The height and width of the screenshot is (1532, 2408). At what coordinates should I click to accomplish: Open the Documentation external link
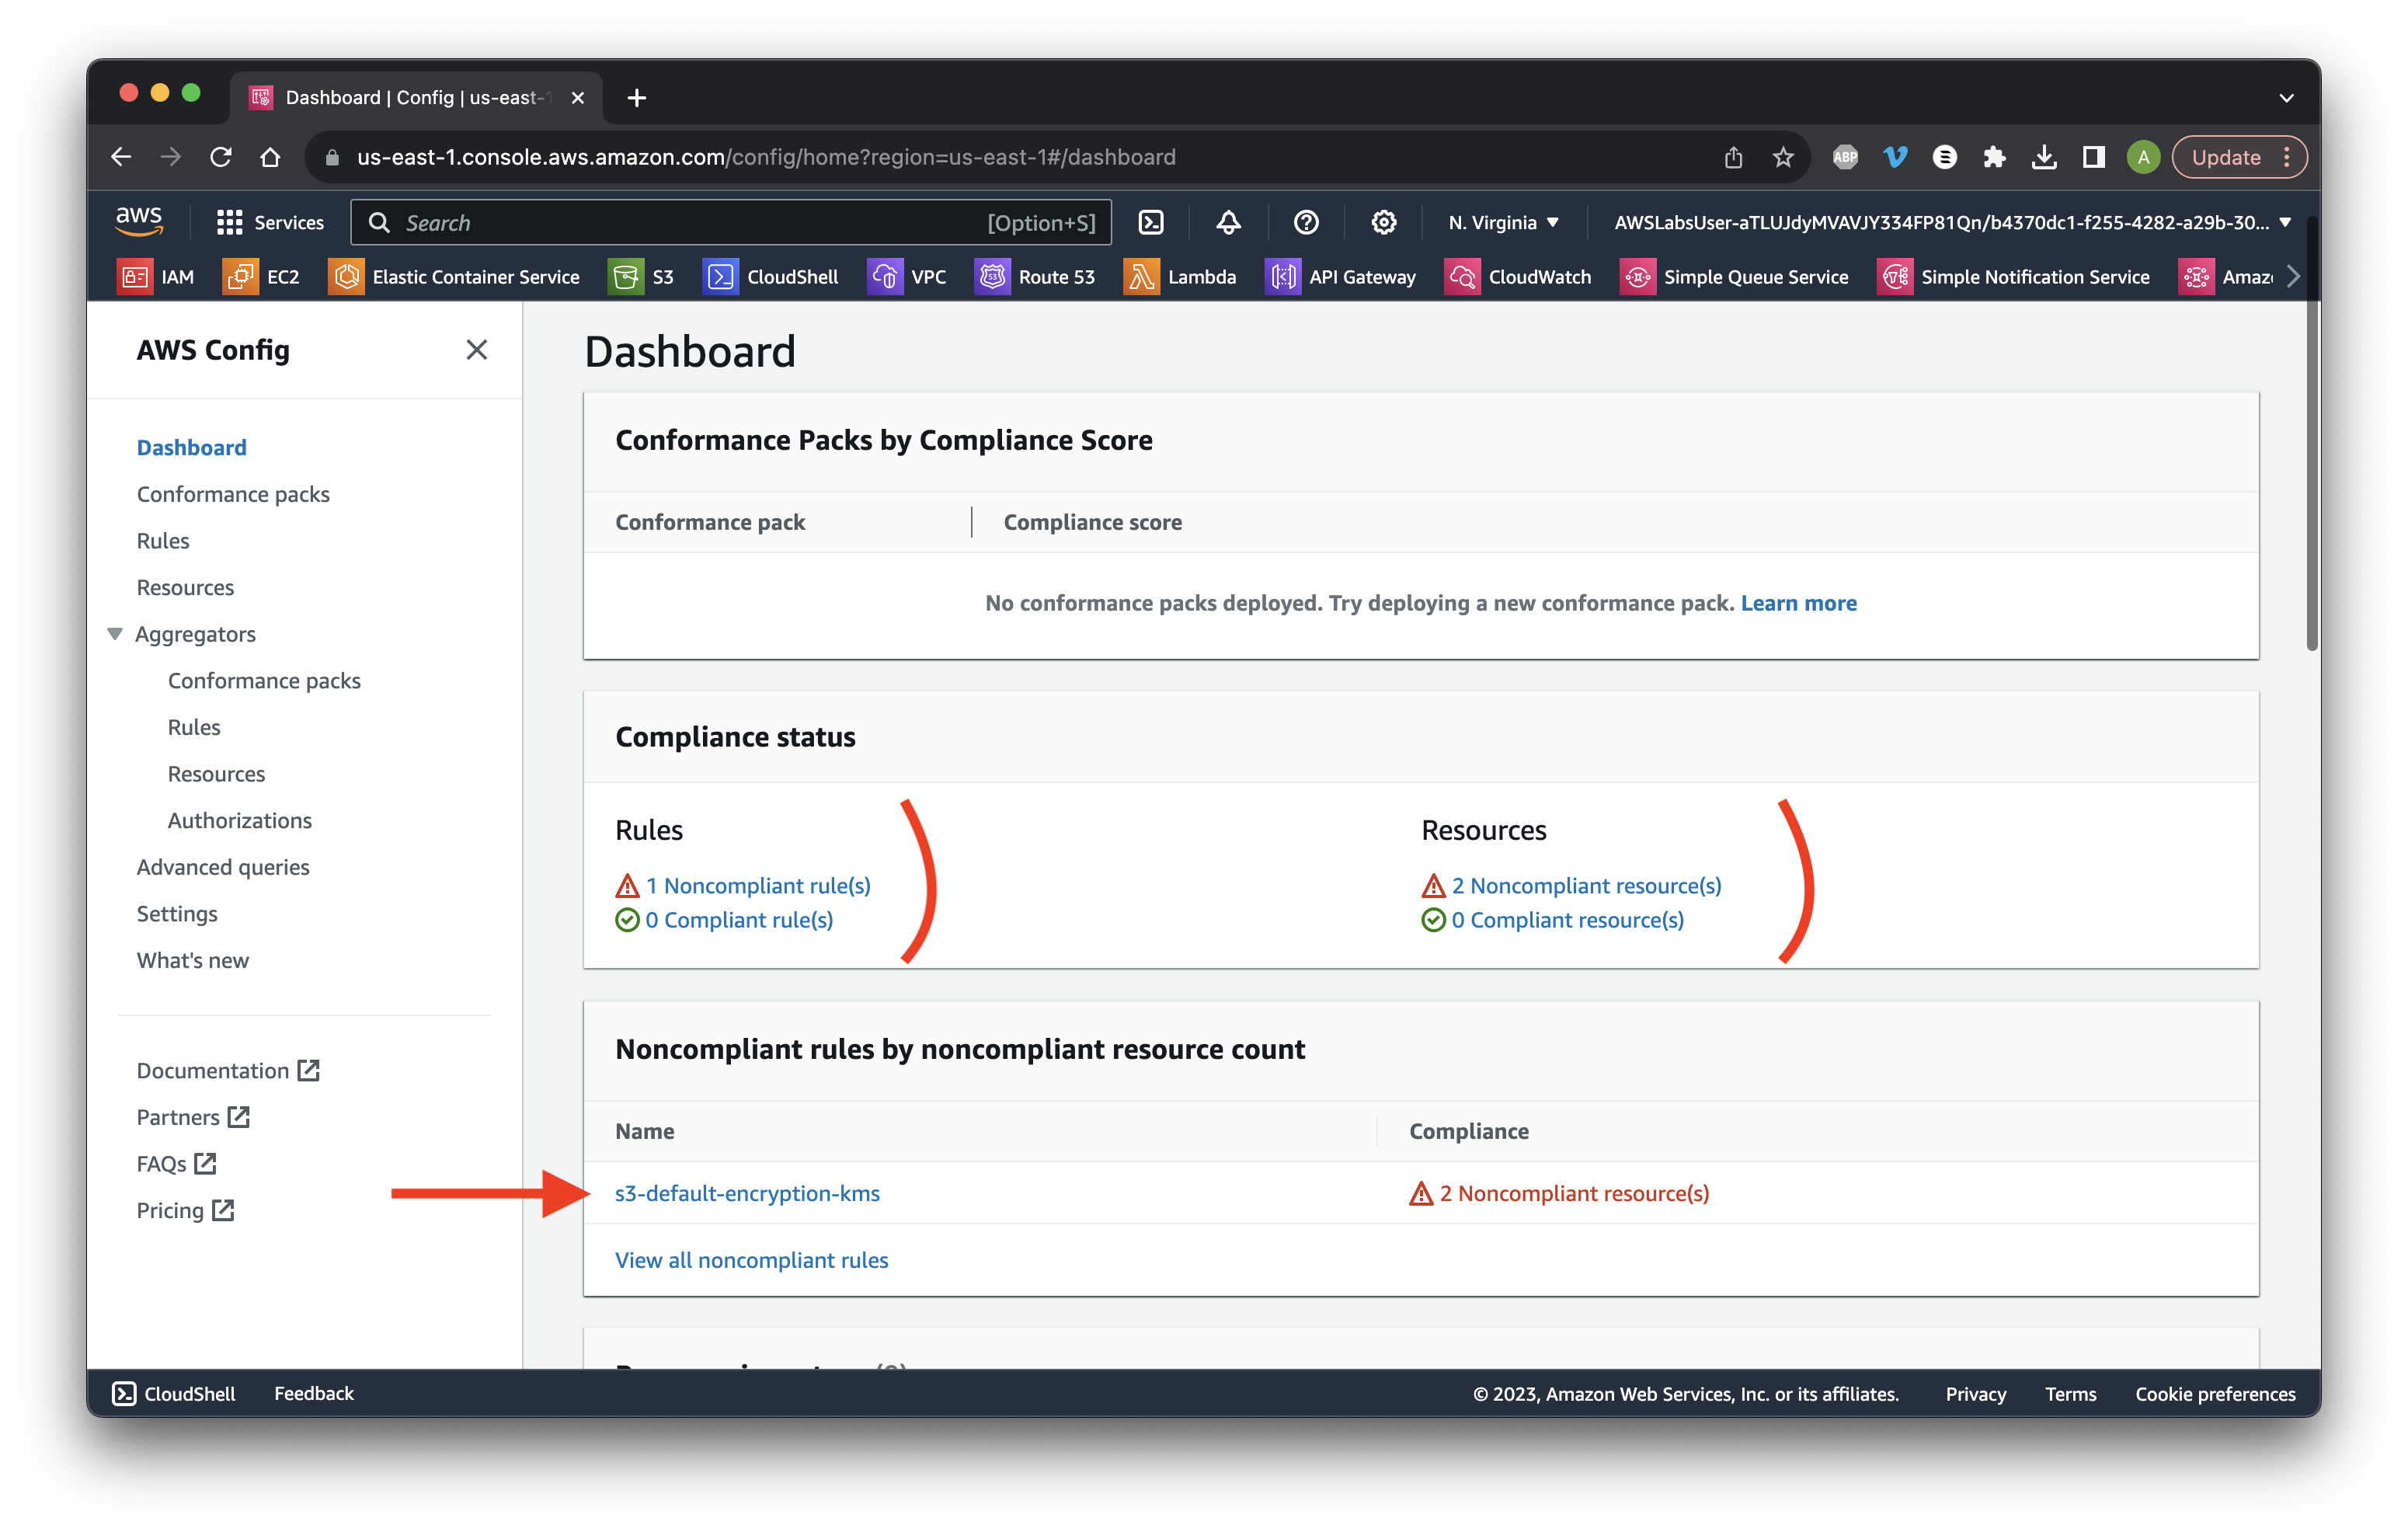(228, 1071)
